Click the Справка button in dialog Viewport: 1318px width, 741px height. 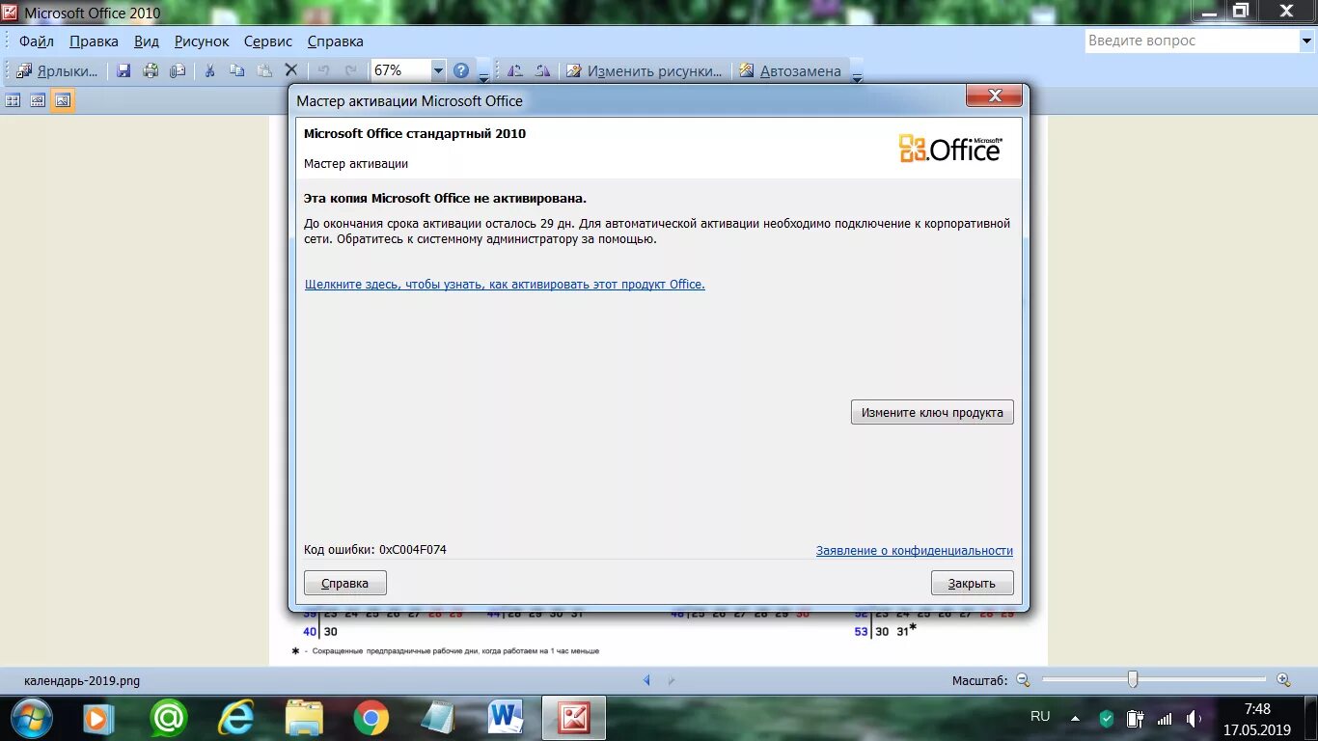tap(345, 583)
